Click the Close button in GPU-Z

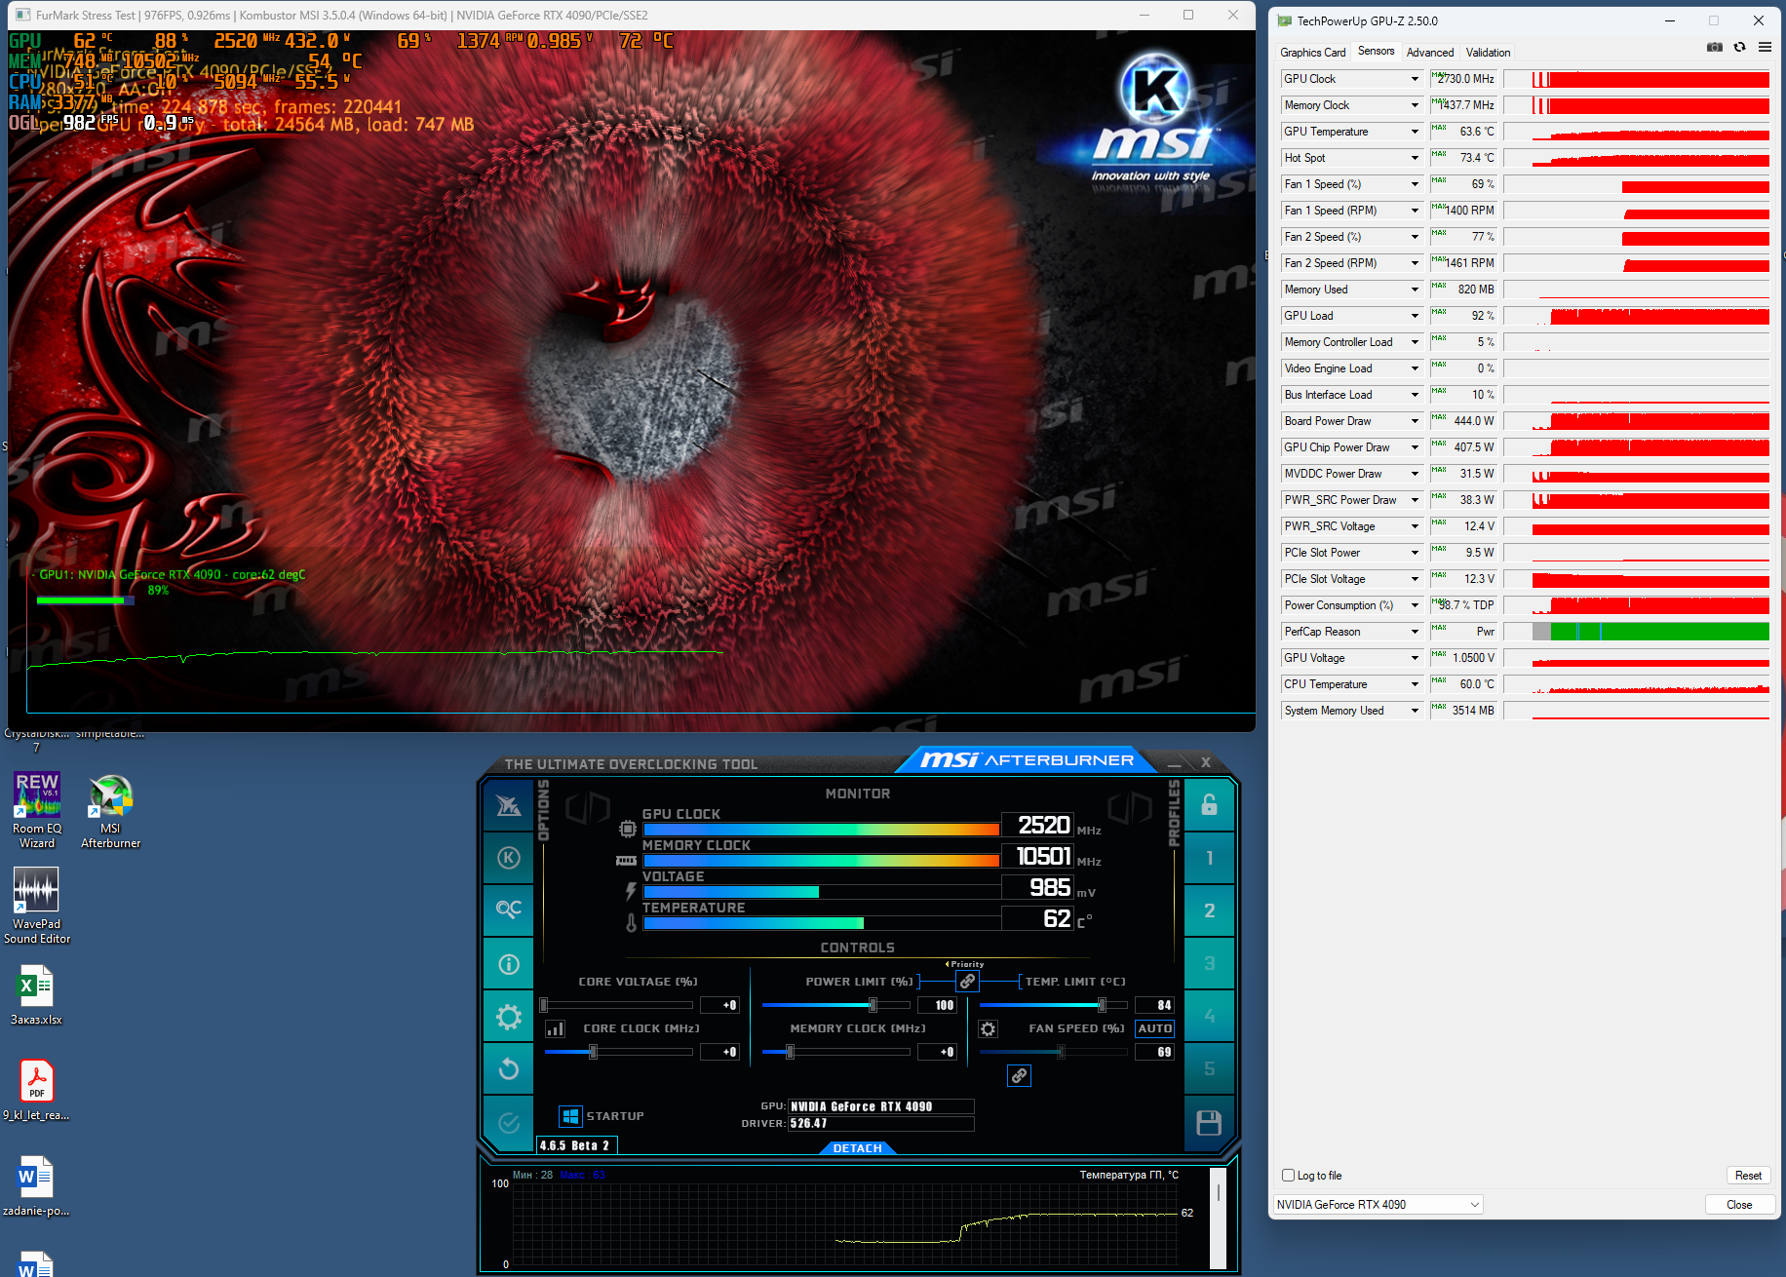[1738, 1205]
